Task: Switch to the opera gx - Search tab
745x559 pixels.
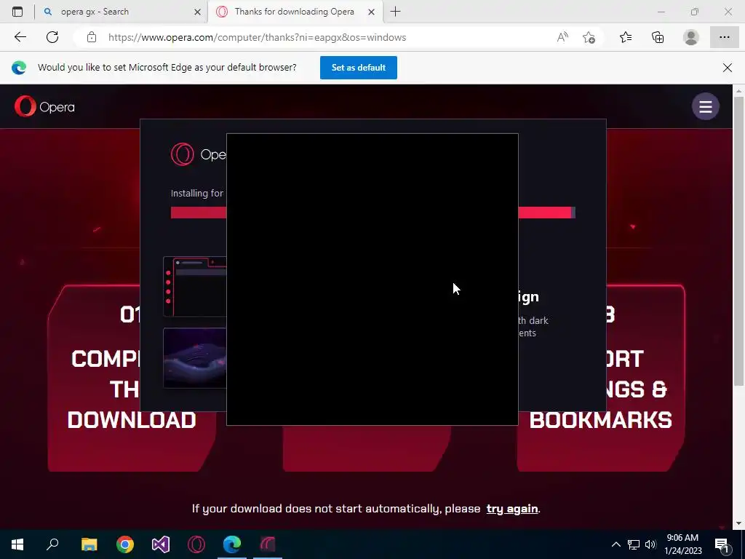Action: 121,12
